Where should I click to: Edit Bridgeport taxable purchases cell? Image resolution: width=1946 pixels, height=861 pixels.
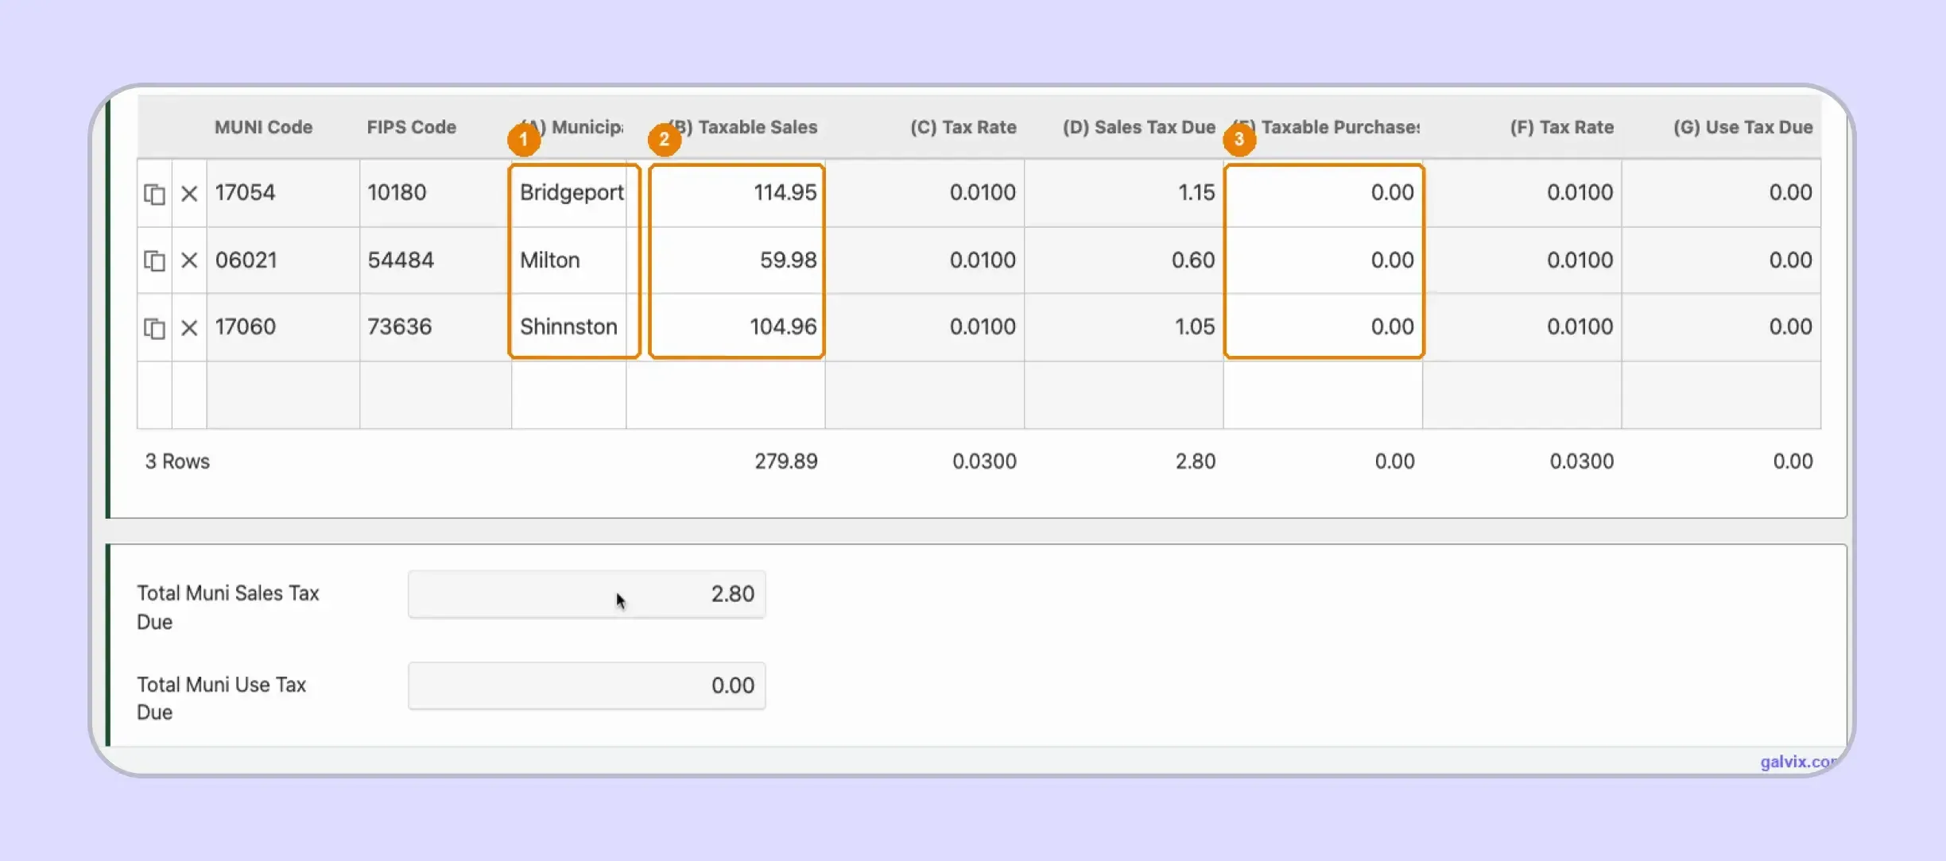1324,193
